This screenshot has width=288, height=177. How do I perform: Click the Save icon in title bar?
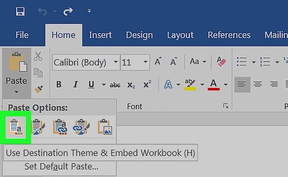pos(20,11)
